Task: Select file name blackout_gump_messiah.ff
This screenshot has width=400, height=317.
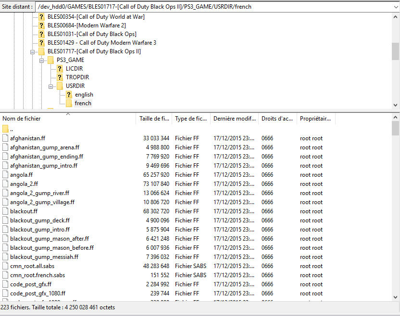Action: [44, 257]
